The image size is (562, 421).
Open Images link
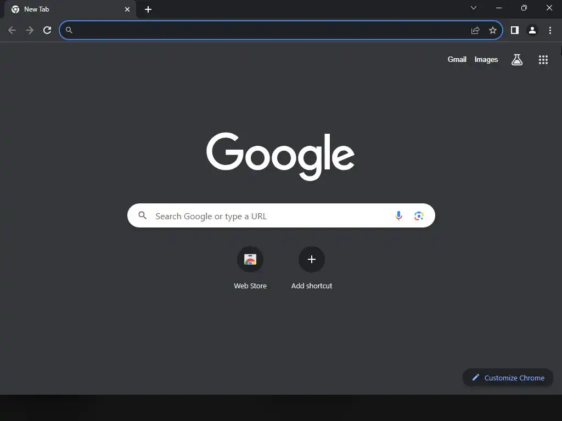tap(486, 59)
